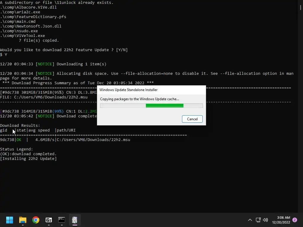
Task: Click the green copying progress bar
Action: pos(165,106)
